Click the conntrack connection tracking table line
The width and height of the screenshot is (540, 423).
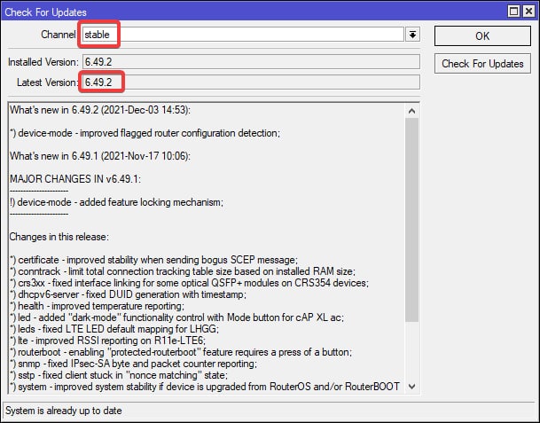[x=183, y=271]
